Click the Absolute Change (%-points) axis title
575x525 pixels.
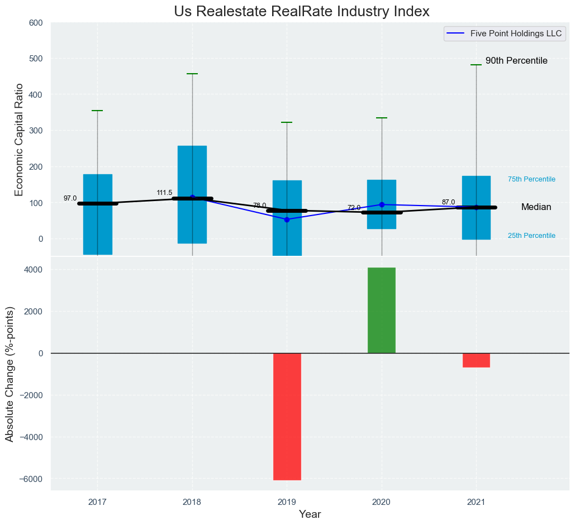click(x=9, y=373)
